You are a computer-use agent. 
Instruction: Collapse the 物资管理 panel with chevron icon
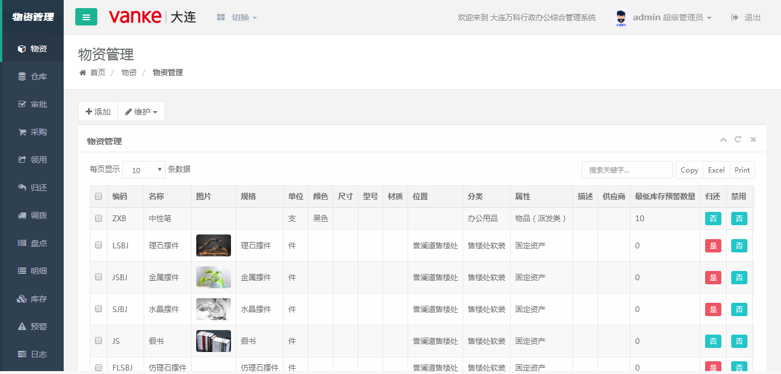(723, 140)
